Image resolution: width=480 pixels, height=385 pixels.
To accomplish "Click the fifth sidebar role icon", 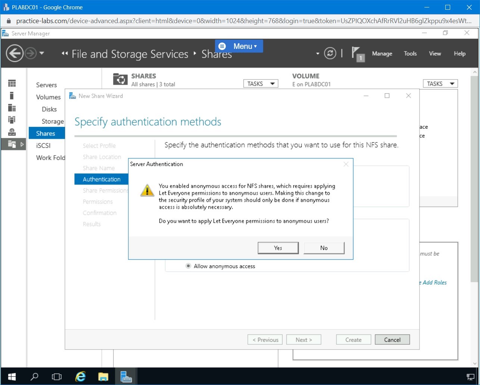I will (x=12, y=132).
